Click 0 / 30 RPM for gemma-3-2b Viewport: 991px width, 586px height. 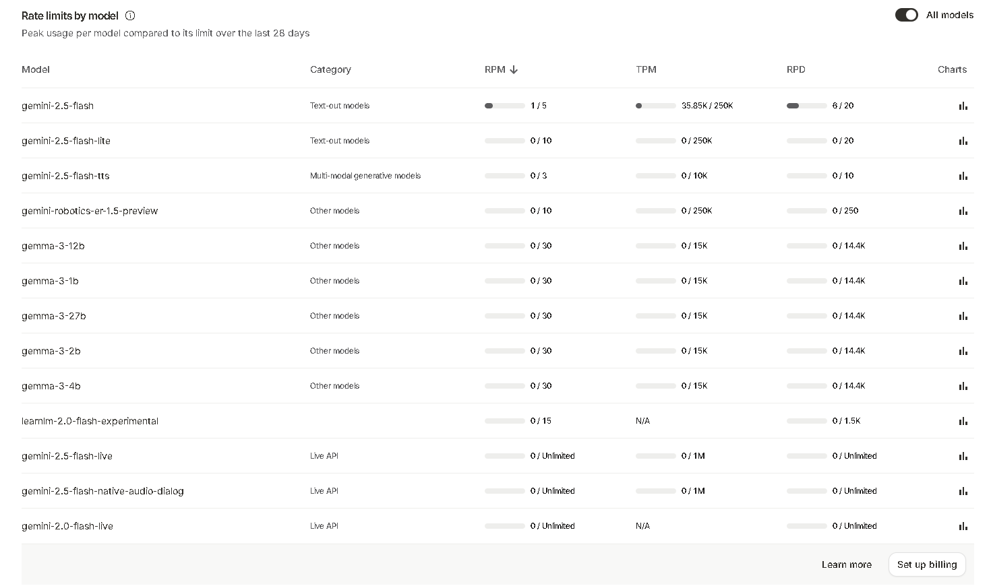pos(541,351)
